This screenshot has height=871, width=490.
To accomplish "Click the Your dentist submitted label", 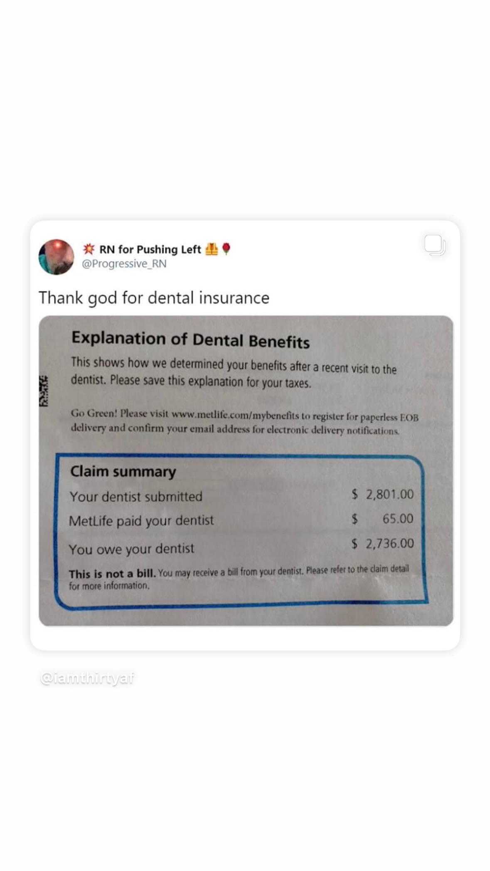I will coord(136,497).
